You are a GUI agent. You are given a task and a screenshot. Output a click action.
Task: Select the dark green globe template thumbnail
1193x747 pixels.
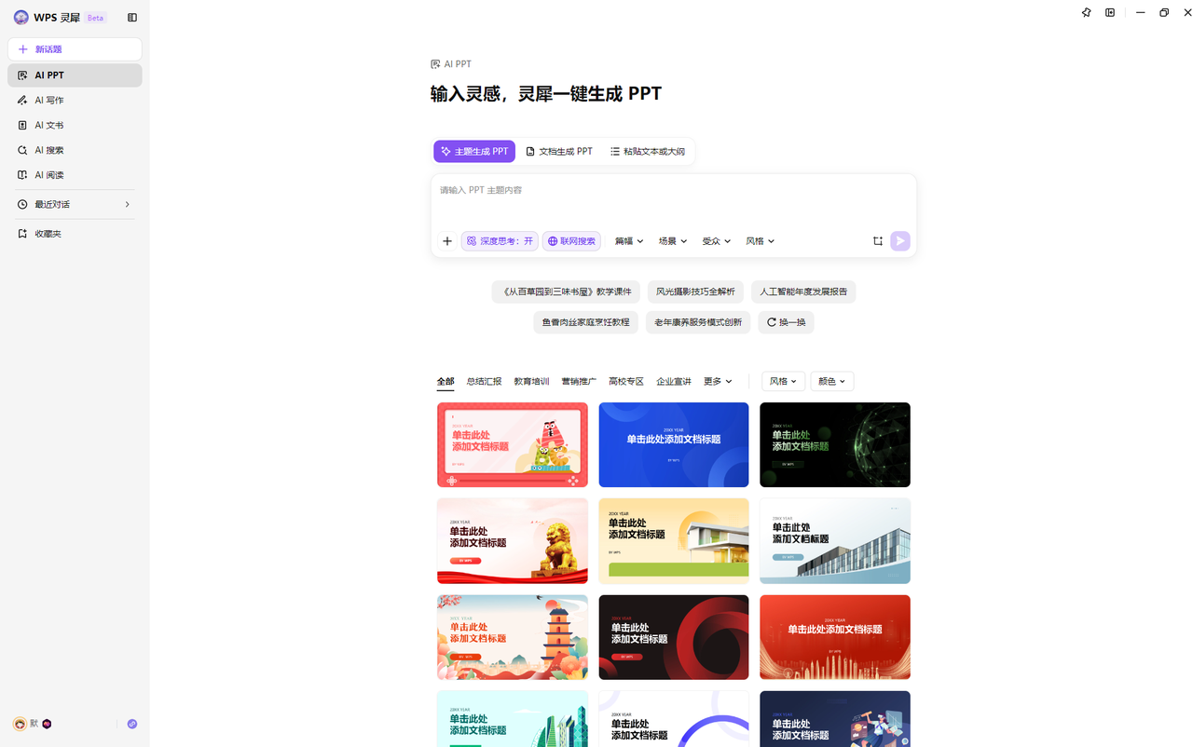tap(834, 444)
